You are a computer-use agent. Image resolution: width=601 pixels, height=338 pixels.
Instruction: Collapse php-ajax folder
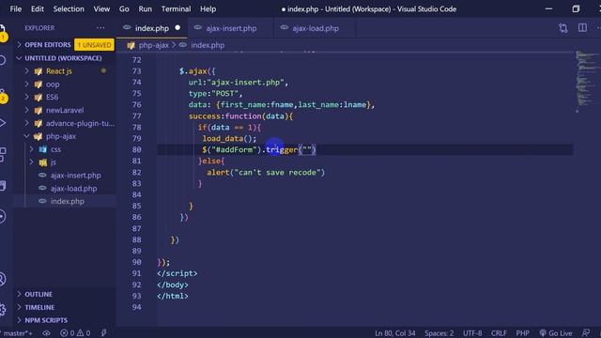pyautogui.click(x=27, y=136)
